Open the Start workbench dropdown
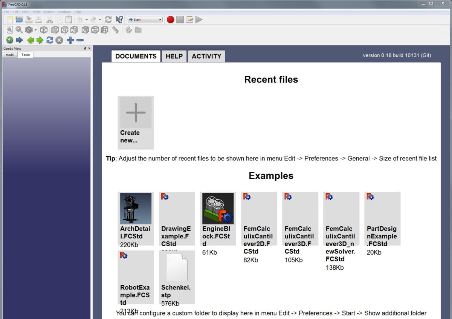452x319 pixels. pos(145,20)
